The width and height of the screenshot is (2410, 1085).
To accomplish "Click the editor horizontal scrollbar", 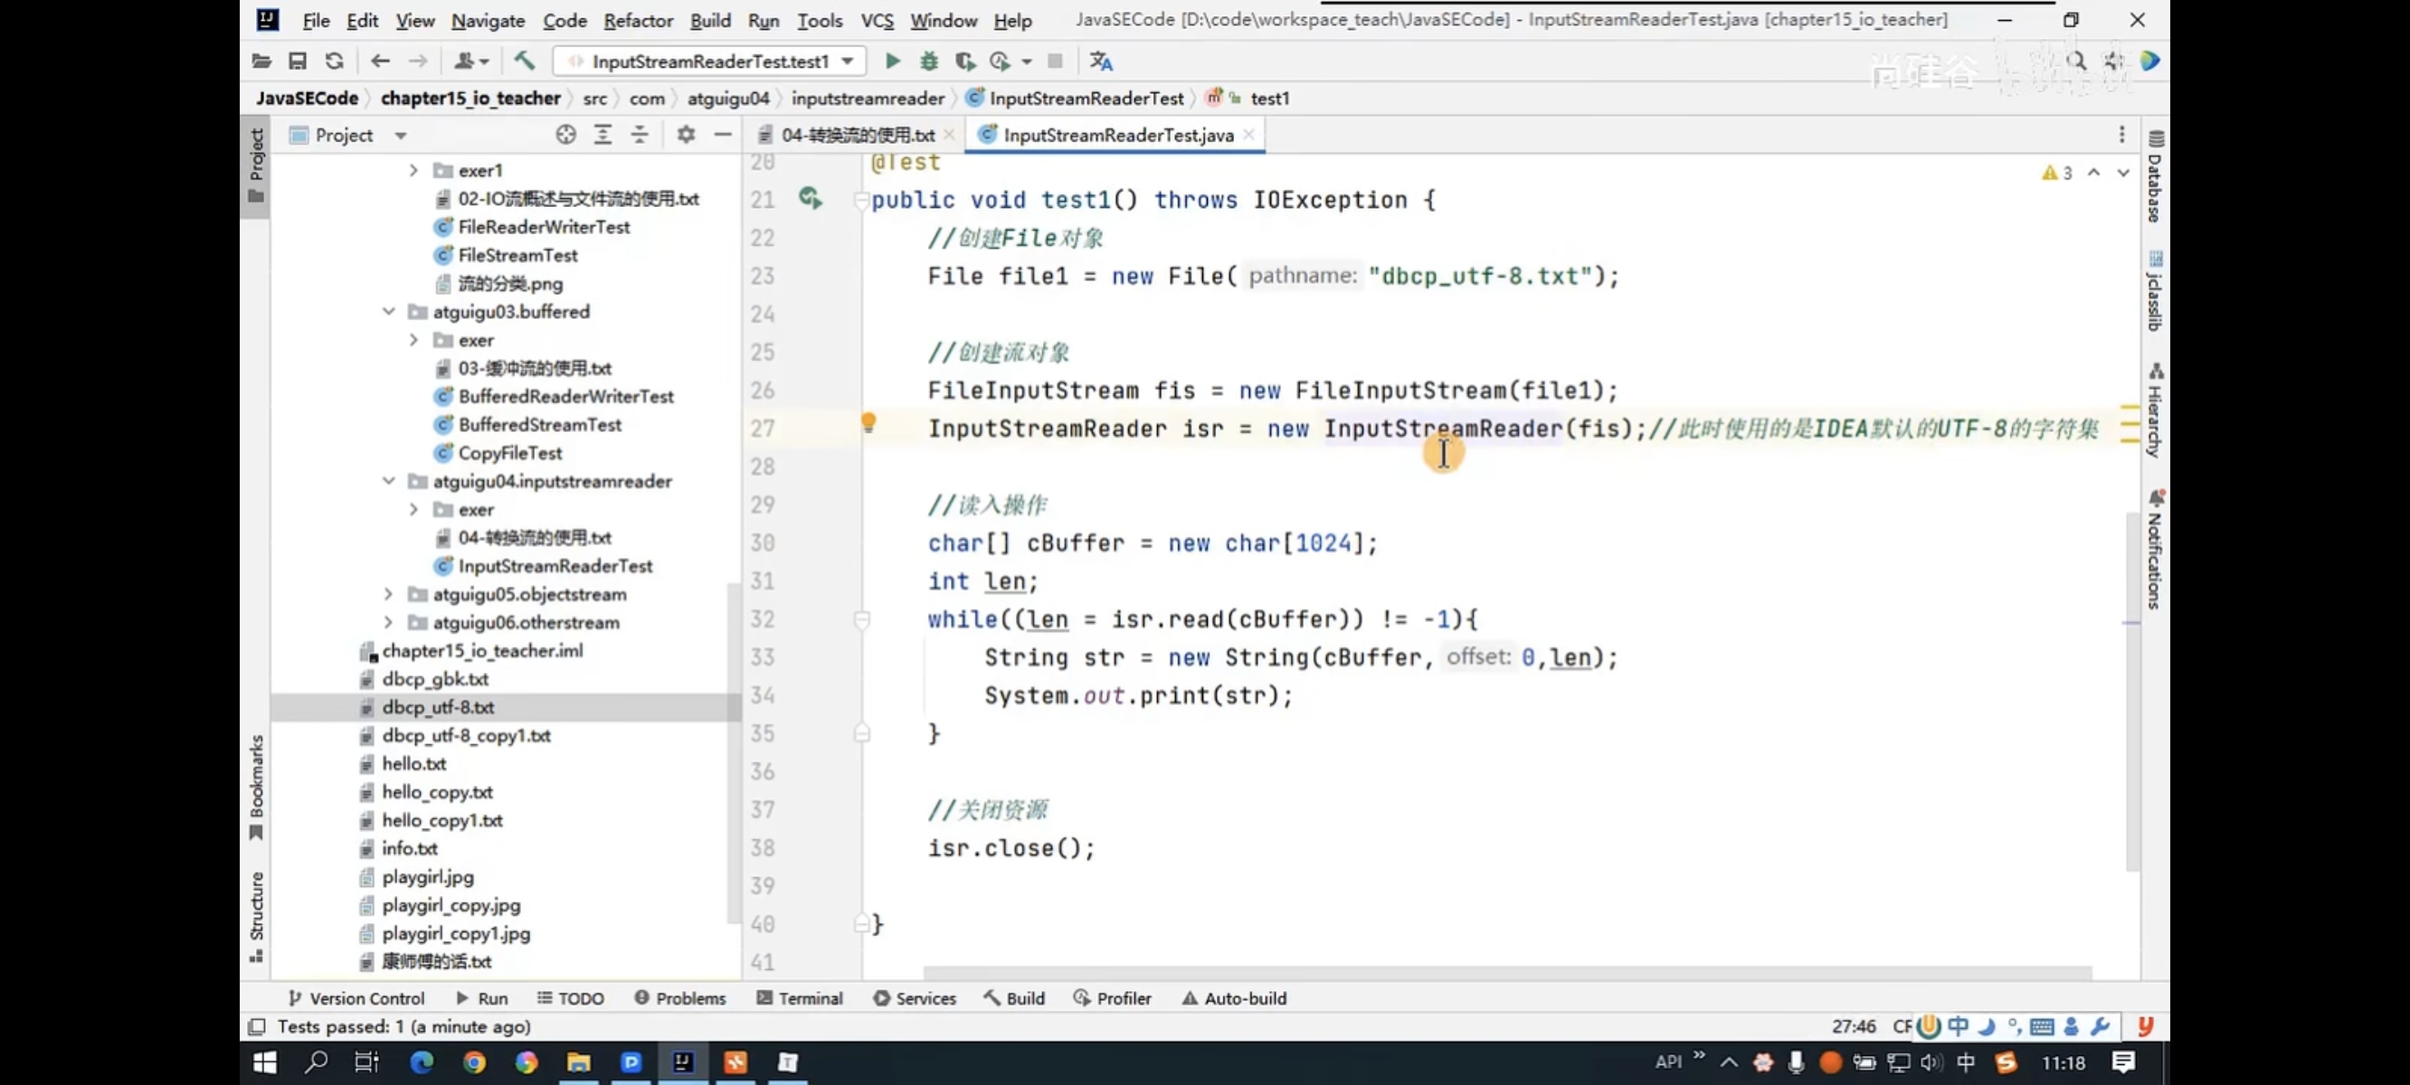I will tap(1506, 973).
